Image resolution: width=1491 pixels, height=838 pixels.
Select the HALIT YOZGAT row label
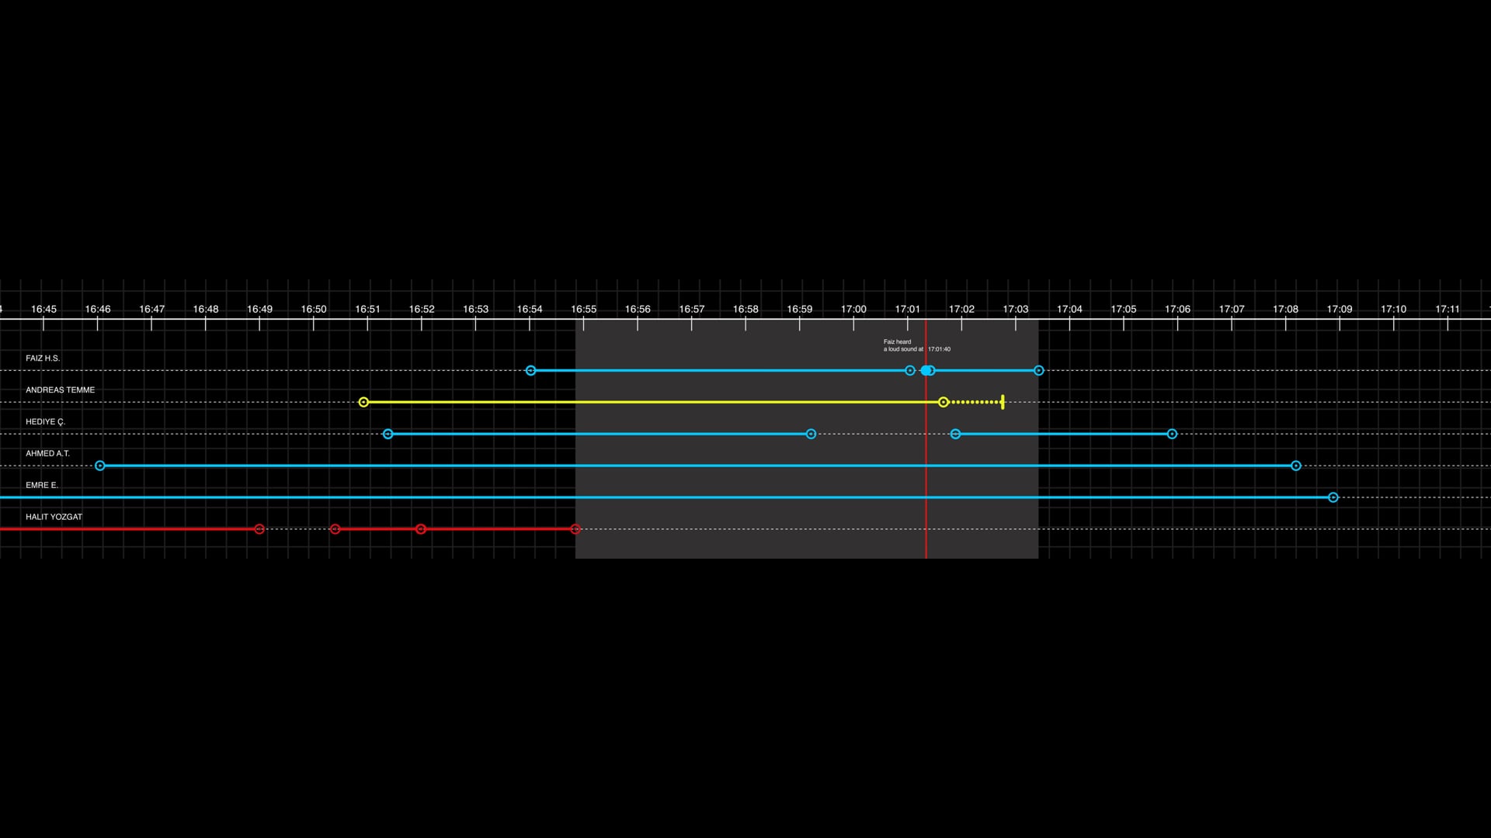[54, 517]
